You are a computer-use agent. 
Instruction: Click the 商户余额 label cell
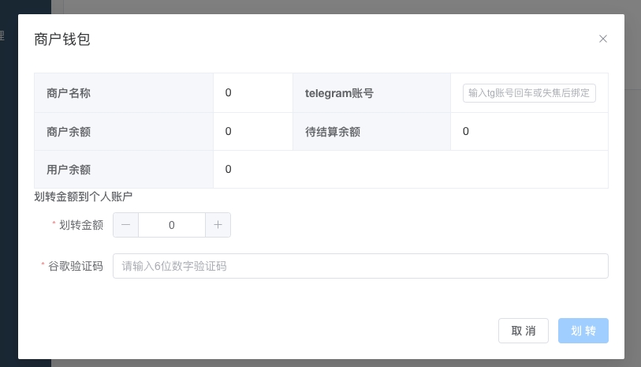point(124,132)
